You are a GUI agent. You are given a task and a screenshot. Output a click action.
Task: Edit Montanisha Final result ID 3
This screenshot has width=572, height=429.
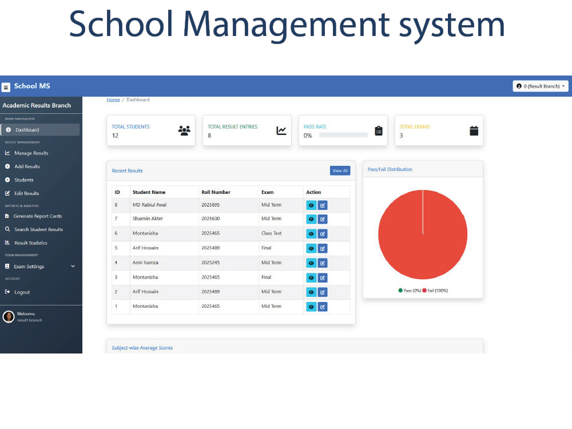323,277
